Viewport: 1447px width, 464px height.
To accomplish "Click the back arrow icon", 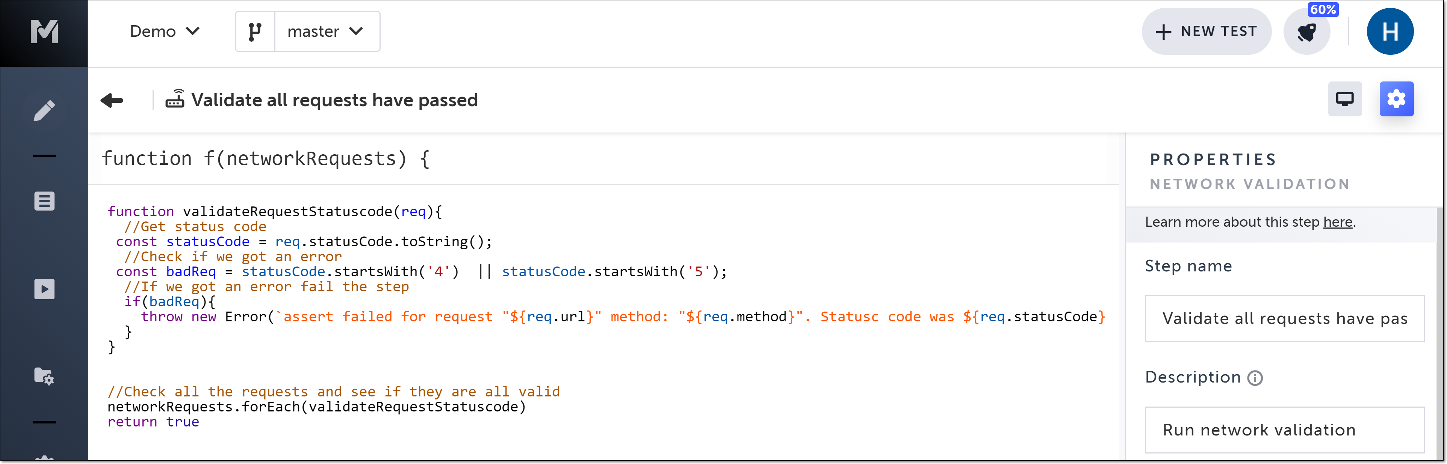I will pyautogui.click(x=112, y=101).
